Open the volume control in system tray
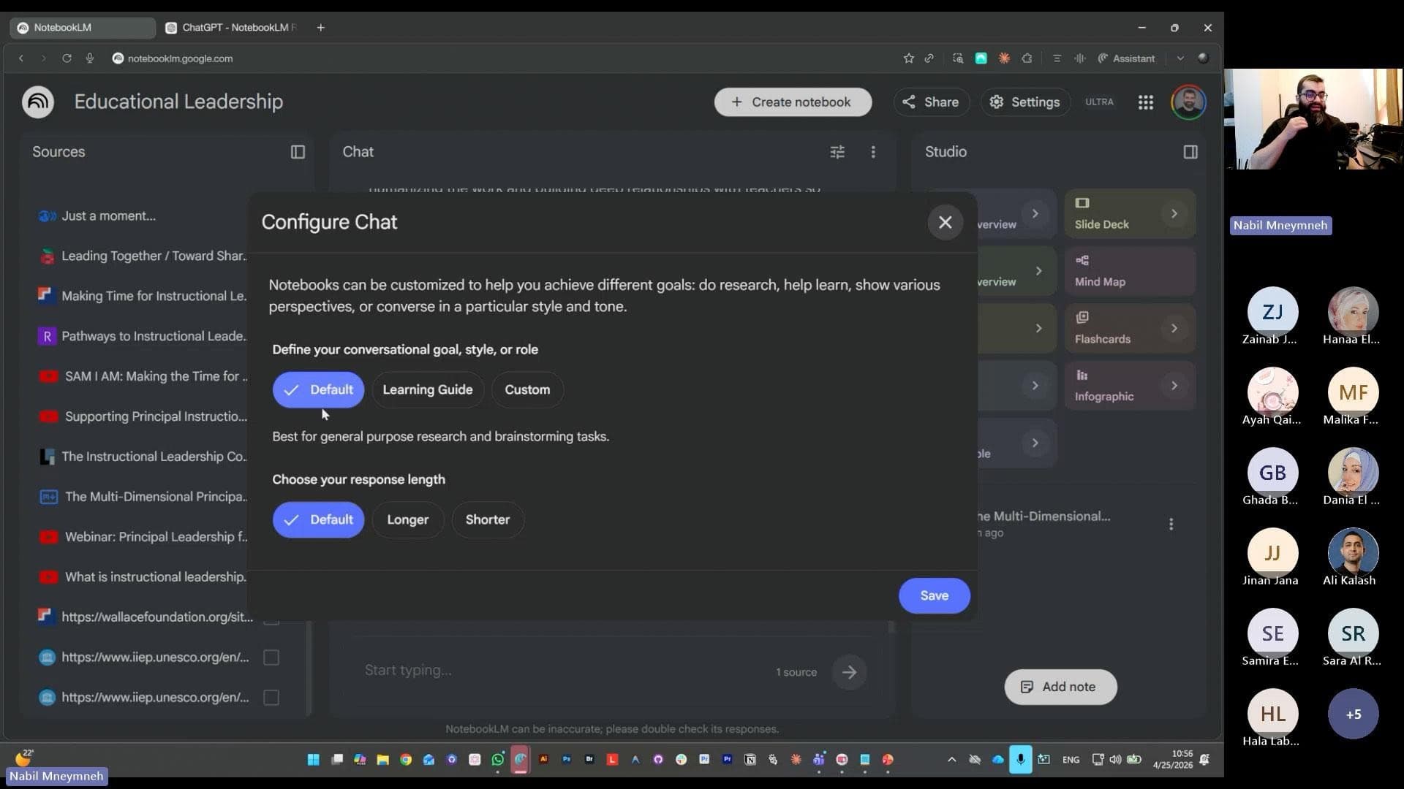The width and height of the screenshot is (1404, 789). click(x=1115, y=760)
